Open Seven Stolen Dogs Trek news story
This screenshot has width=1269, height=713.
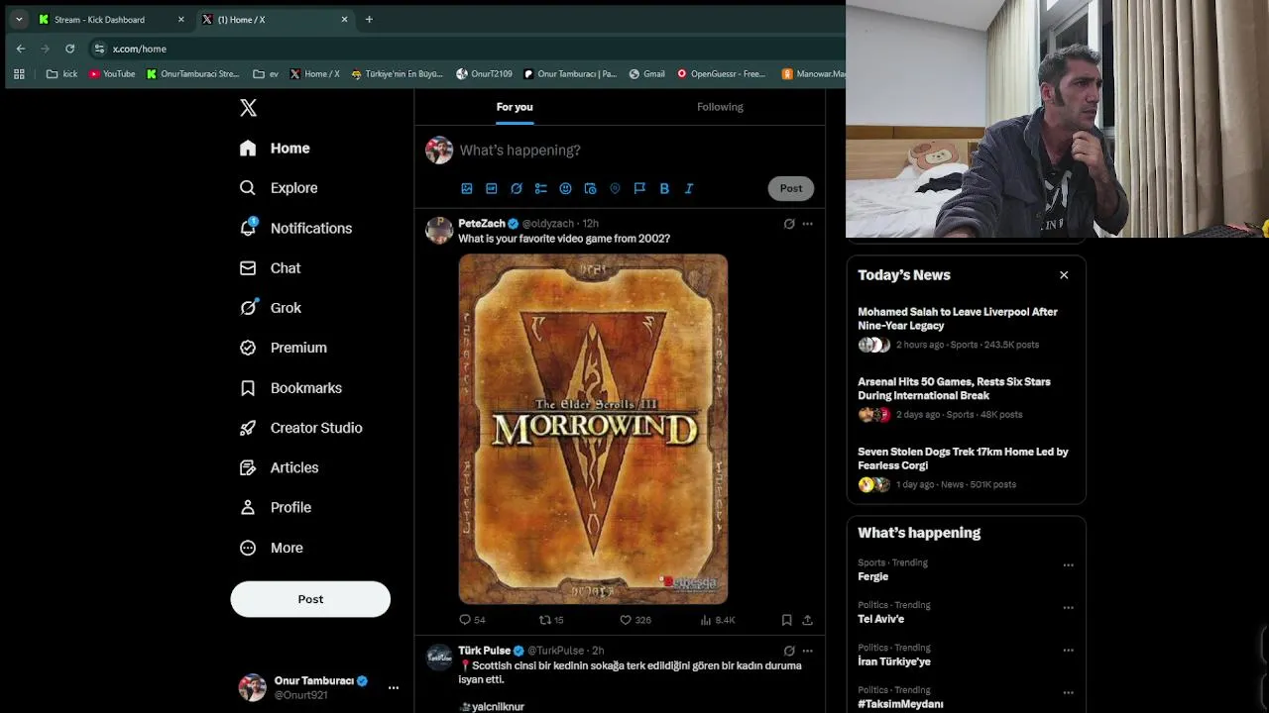tap(966, 467)
